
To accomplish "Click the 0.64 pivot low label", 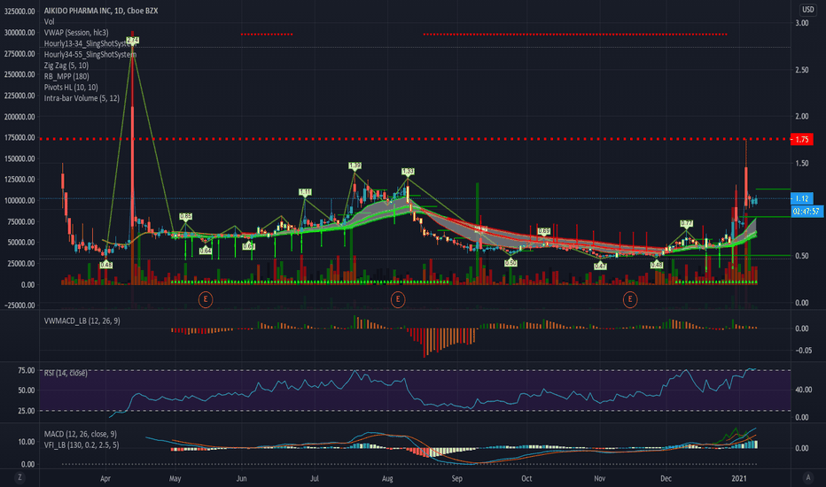I will [206, 251].
